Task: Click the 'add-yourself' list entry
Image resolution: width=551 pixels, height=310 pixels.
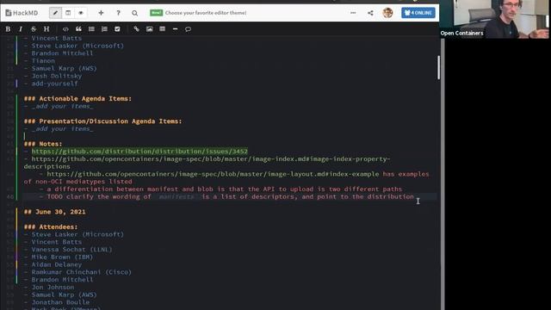Action: (x=54, y=84)
